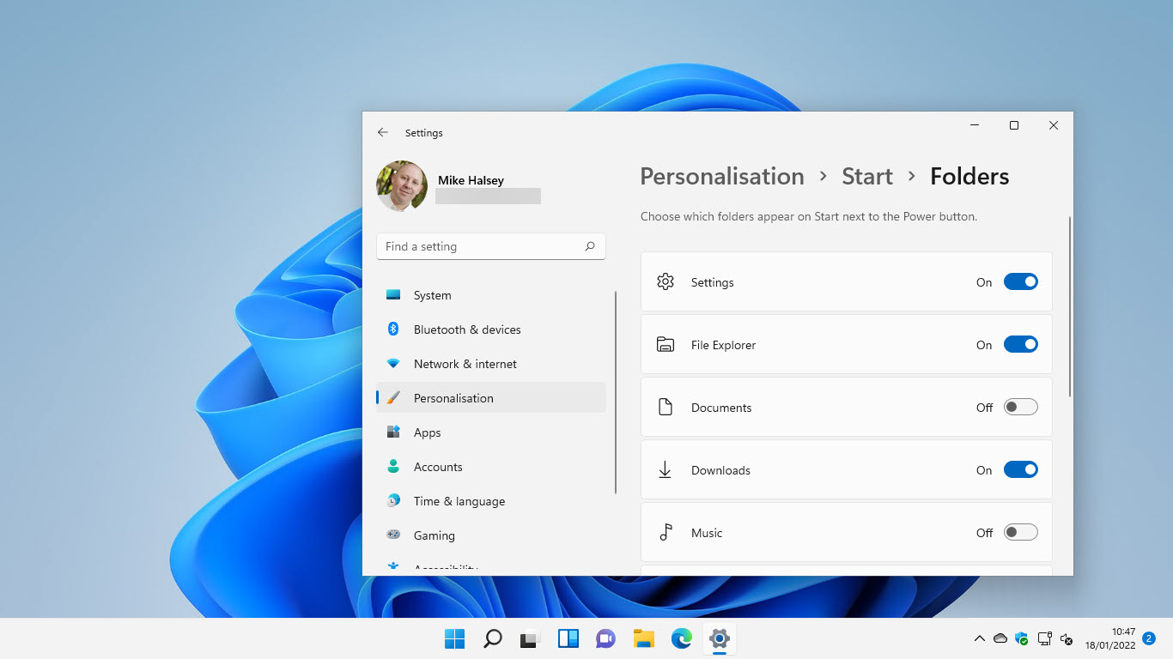
Task: Click the Accounts person icon
Action: (393, 467)
